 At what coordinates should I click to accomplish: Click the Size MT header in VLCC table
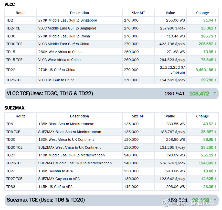(x=138, y=13)
